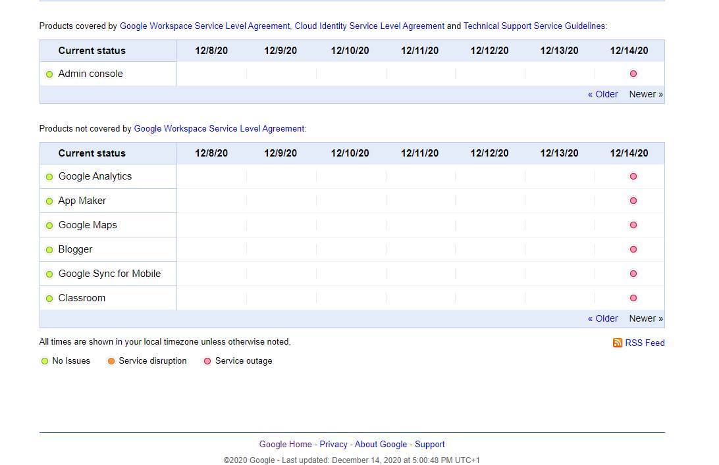The width and height of the screenshot is (719, 465).
Task: Click green status icon beside Google Analytics
Action: click(49, 177)
